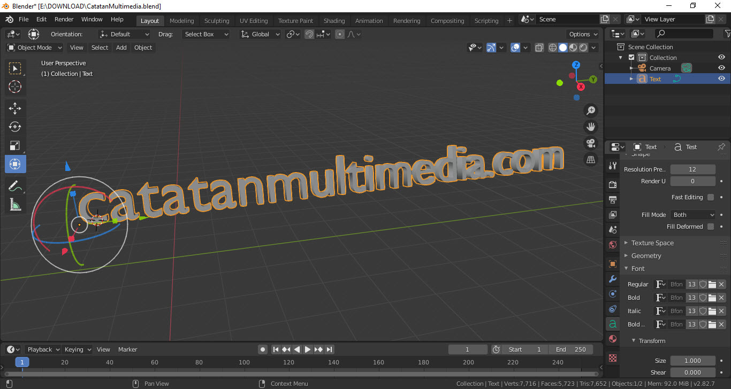The width and height of the screenshot is (731, 389).
Task: Jump to last frame button
Action: point(330,349)
